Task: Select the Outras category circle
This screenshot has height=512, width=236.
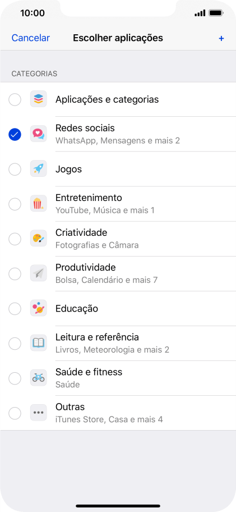Action: 15,413
